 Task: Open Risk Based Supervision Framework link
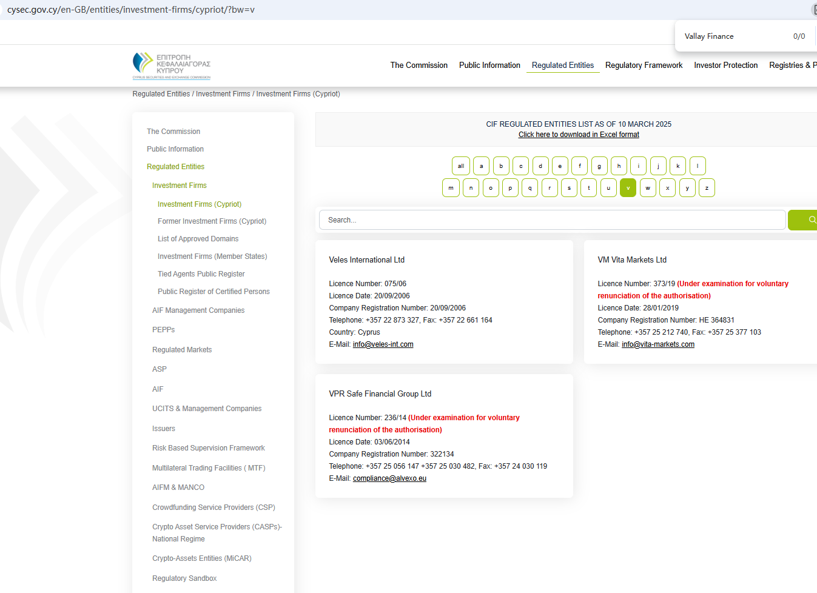tap(209, 448)
